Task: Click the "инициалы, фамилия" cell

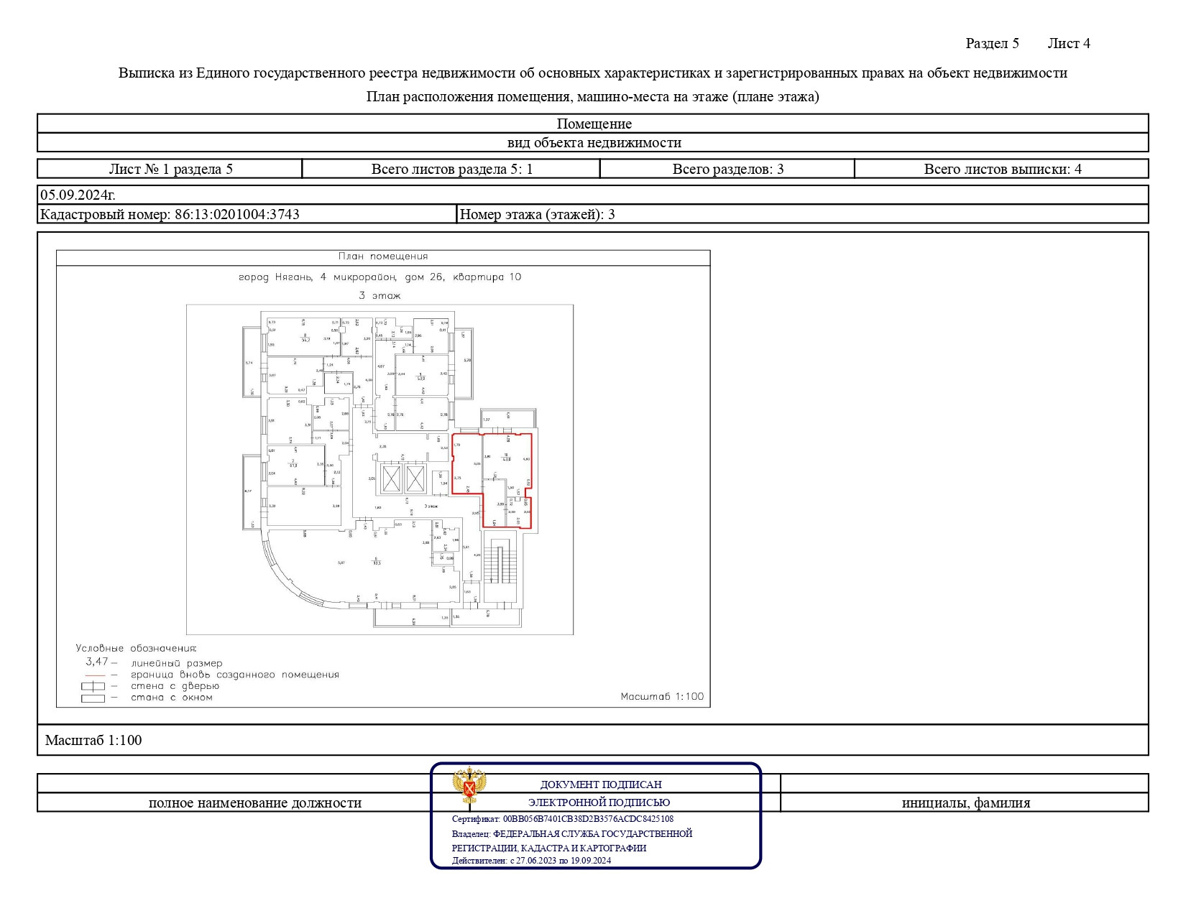Action: click(965, 803)
